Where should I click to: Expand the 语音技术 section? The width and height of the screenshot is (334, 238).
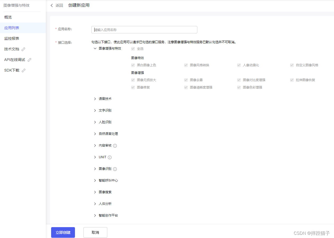click(95, 99)
